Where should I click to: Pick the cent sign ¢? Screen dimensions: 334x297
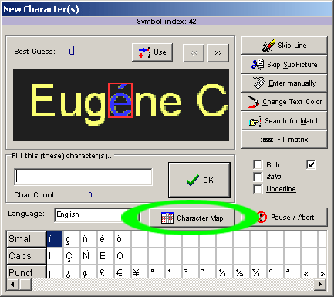89,272
